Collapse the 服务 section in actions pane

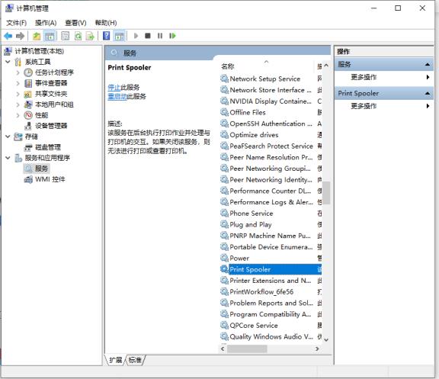click(428, 64)
